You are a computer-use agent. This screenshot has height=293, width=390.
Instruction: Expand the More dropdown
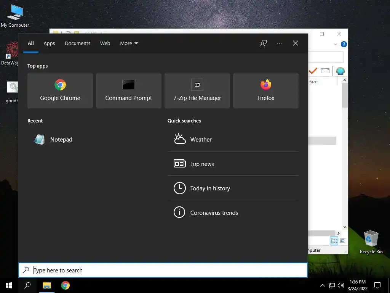129,43
